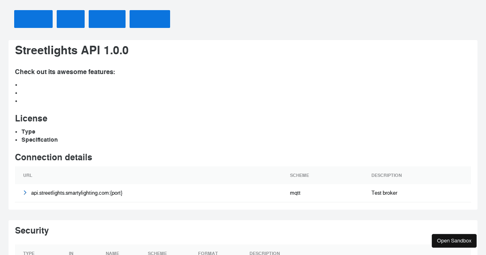Click the rightmost blue badge button
This screenshot has height=255, width=486.
[150, 19]
